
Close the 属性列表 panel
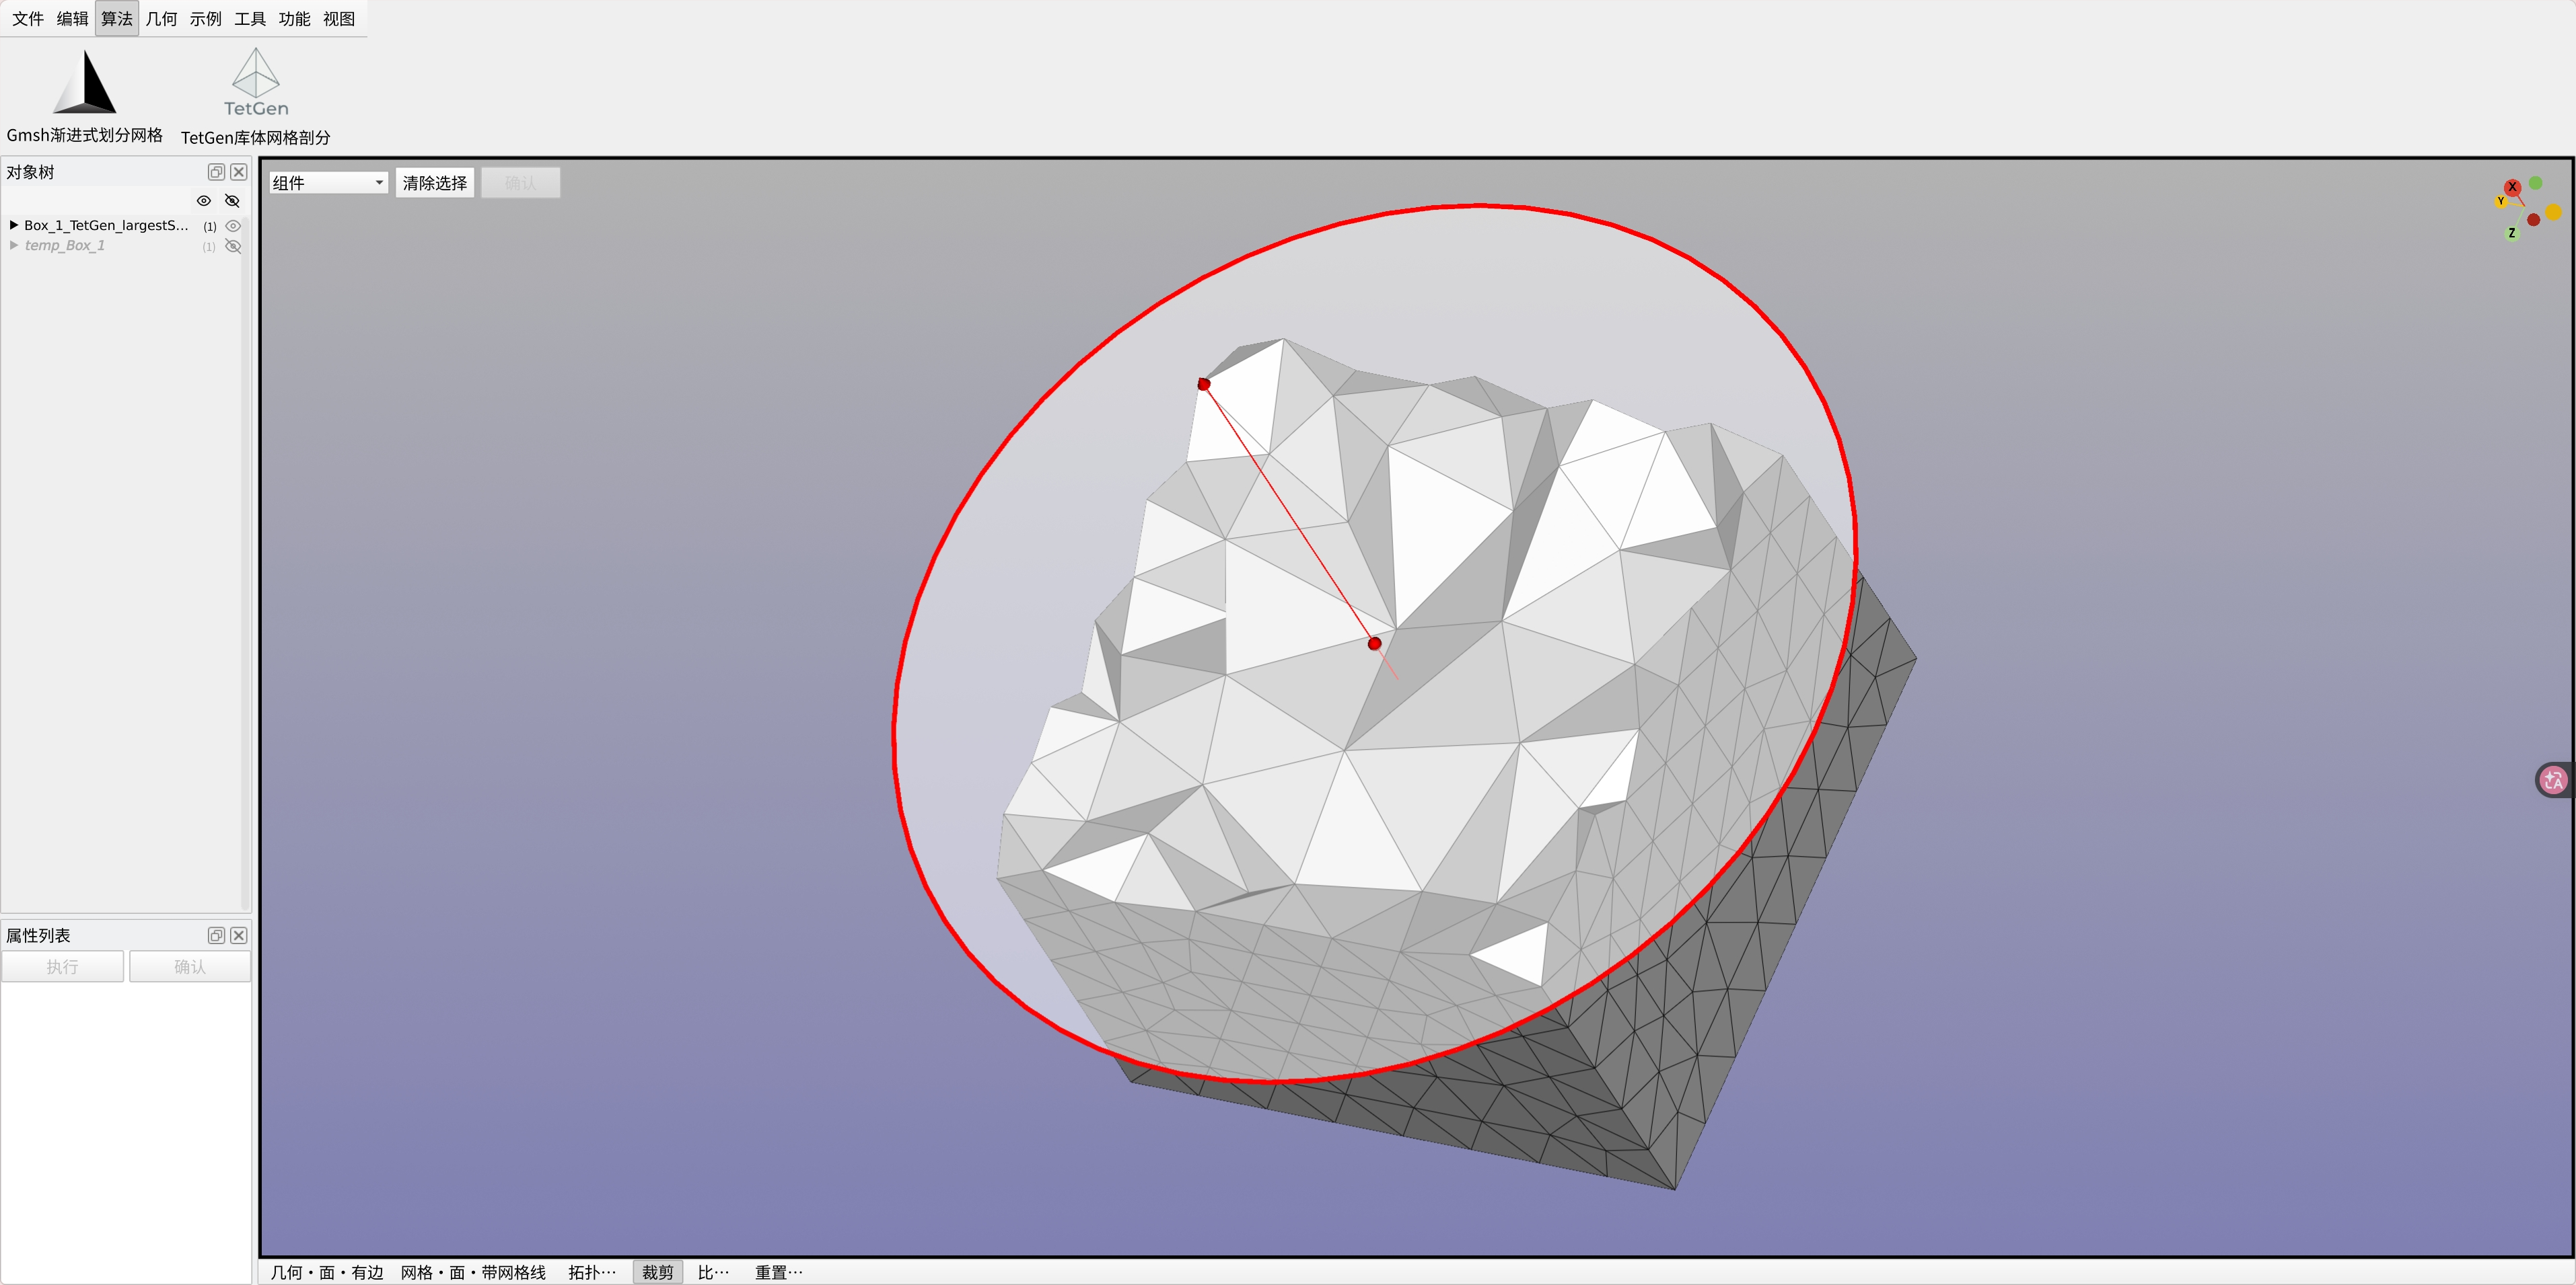(x=239, y=935)
